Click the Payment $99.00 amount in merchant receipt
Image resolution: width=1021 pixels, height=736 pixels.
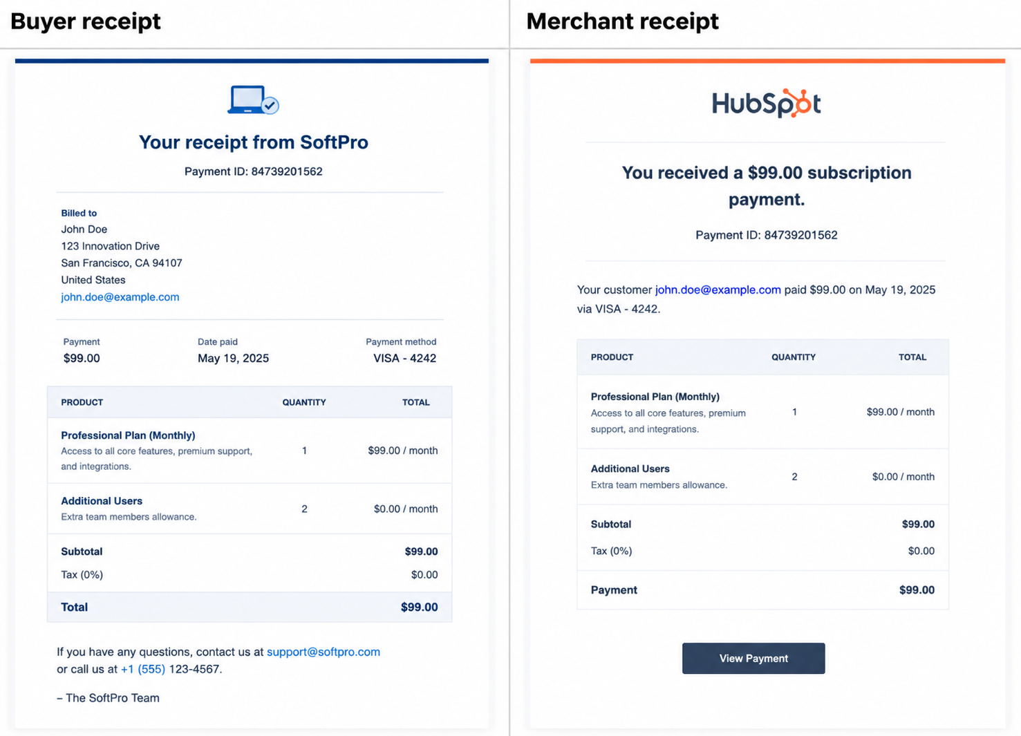pos(917,590)
